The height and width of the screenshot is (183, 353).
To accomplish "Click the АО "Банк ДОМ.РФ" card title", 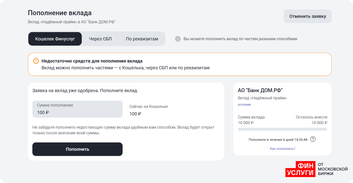I will tap(260, 90).
